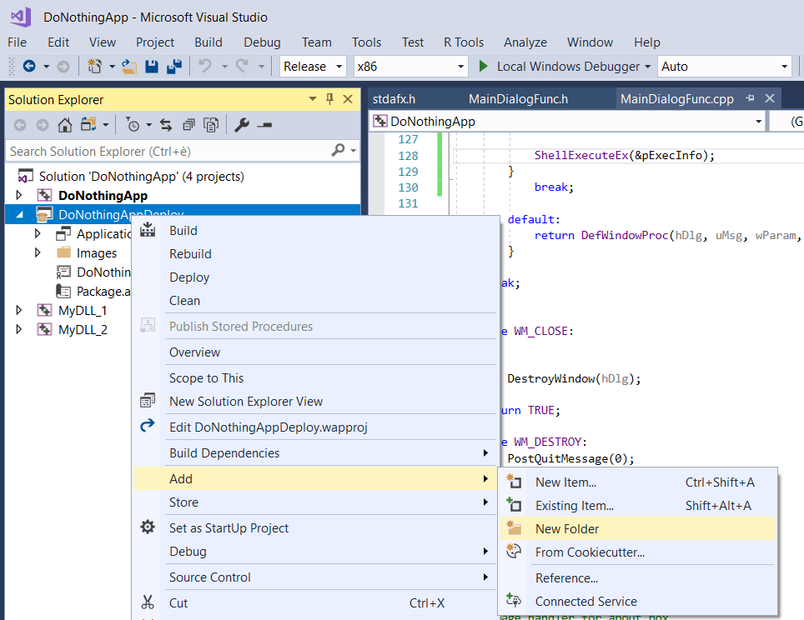804x620 pixels.
Task: Click Solution Explorer Home icon
Action: [x=64, y=125]
